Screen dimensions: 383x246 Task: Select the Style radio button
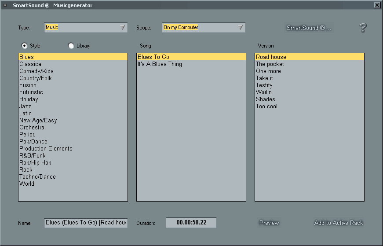[24, 46]
